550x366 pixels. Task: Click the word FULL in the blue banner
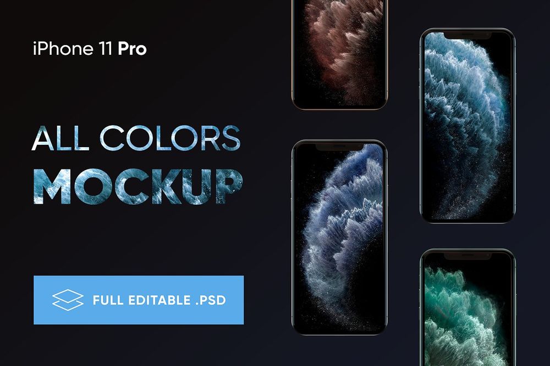[108, 300]
